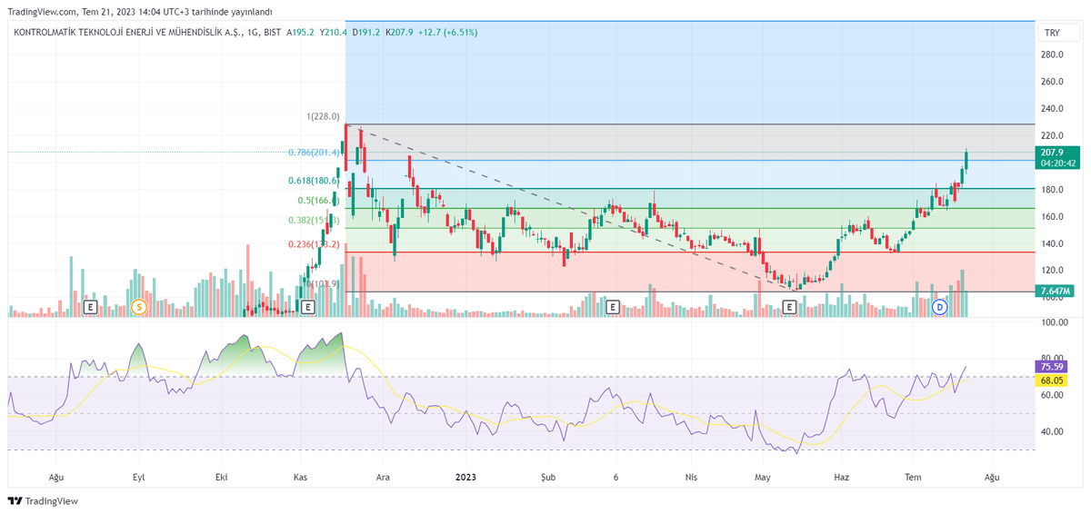
Task: Click the Eki label on time axis
Action: click(221, 476)
